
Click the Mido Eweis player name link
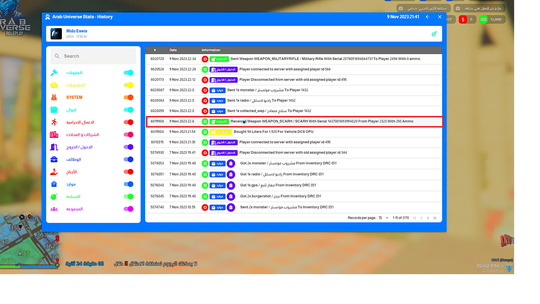77,31
